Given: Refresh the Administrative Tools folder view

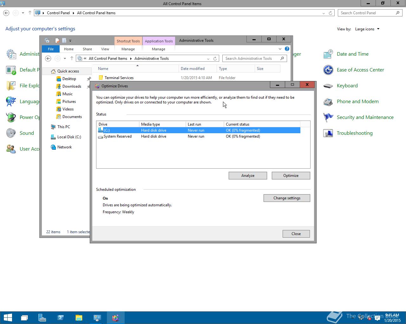Looking at the screenshot, I should [215, 59].
